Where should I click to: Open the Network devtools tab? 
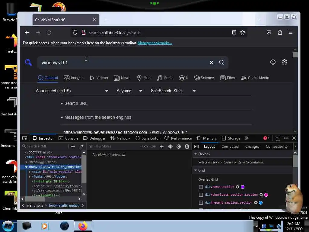point(120,138)
